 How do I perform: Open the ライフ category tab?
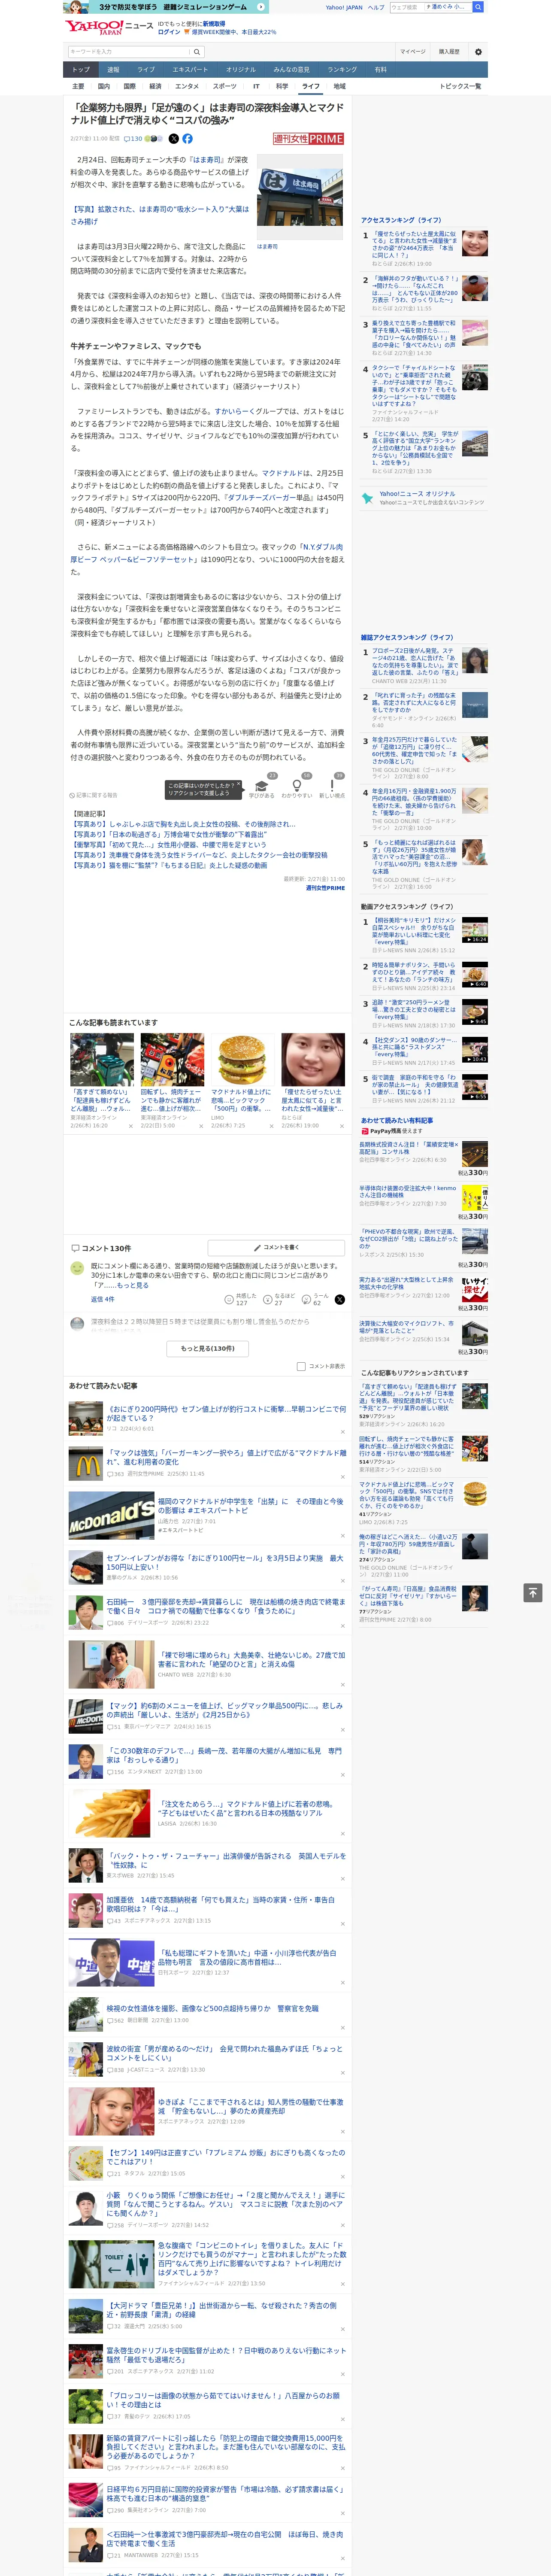point(311,86)
